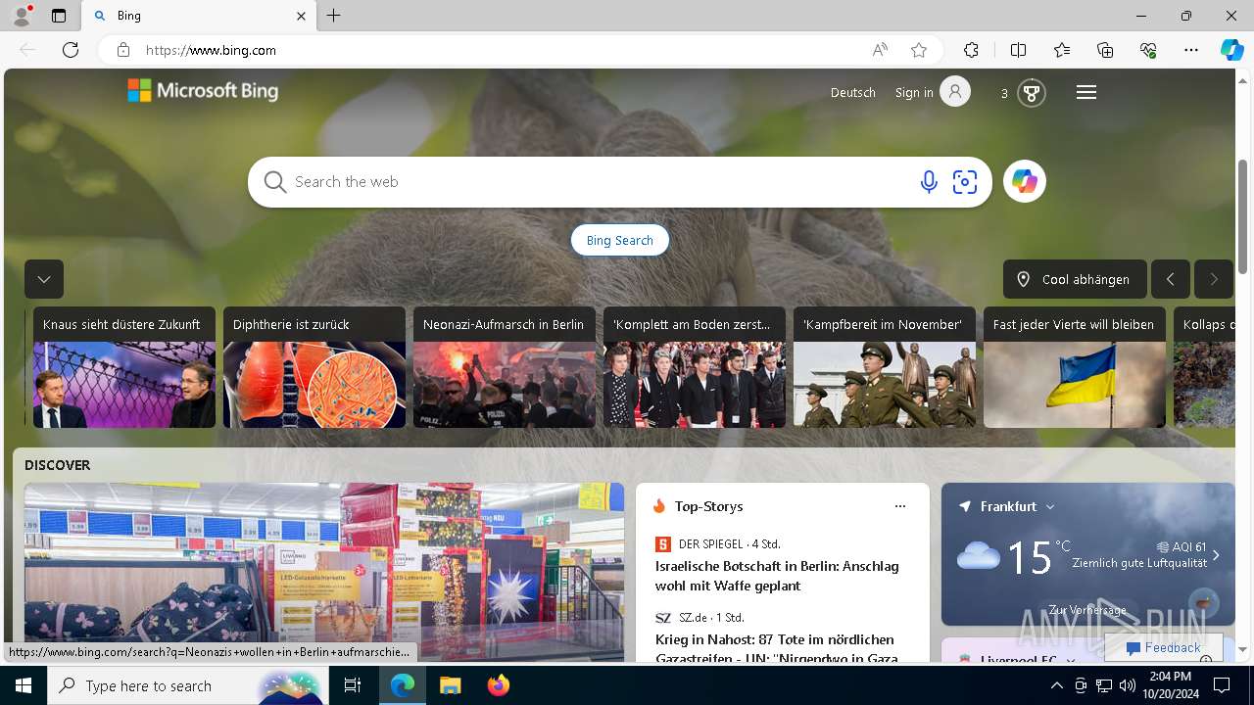The height and width of the screenshot is (705, 1254).
Task: Refresh the page with the reload button
Action: coord(71,50)
